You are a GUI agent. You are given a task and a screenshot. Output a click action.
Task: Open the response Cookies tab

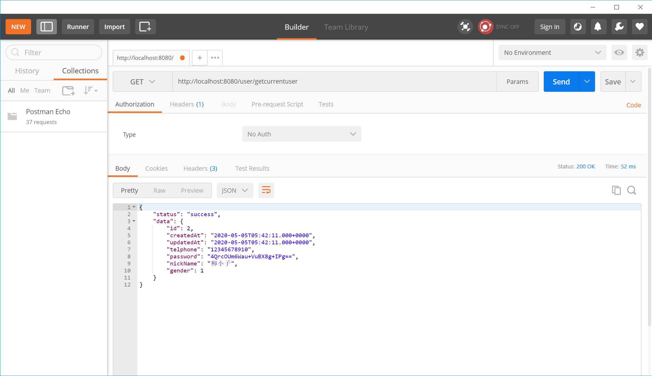pyautogui.click(x=156, y=168)
